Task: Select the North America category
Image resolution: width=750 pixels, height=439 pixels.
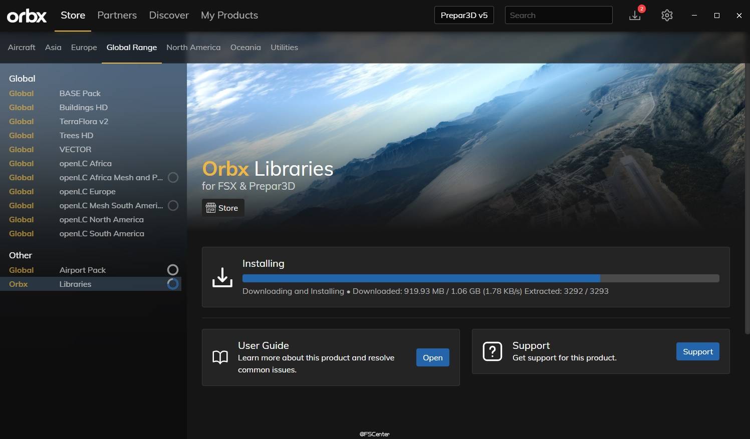Action: pyautogui.click(x=193, y=47)
